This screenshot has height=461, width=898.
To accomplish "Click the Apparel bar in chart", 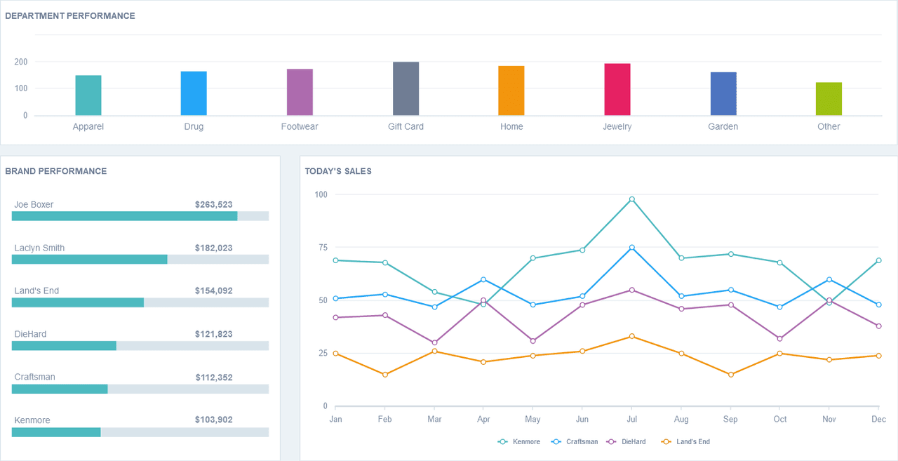I will tap(88, 95).
